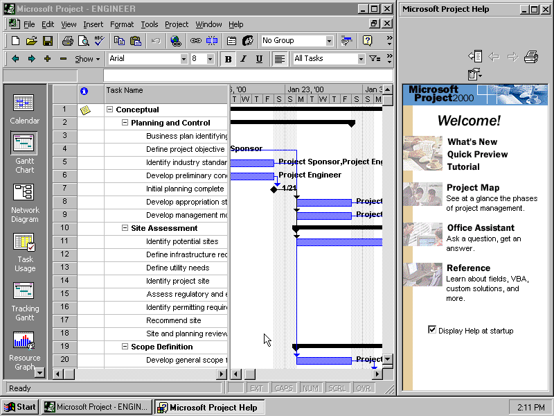This screenshot has width=554, height=416.
Task: Click the Open folder toolbar icon
Action: (31, 41)
